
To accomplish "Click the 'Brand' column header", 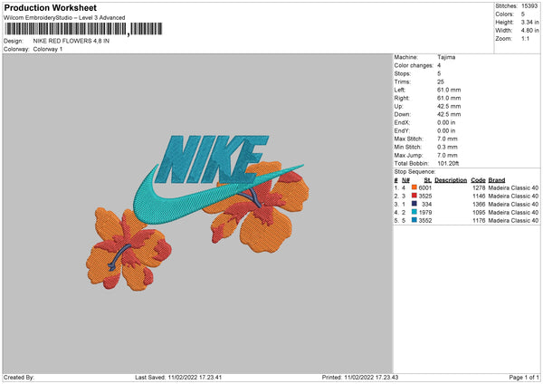I will click(x=497, y=180).
